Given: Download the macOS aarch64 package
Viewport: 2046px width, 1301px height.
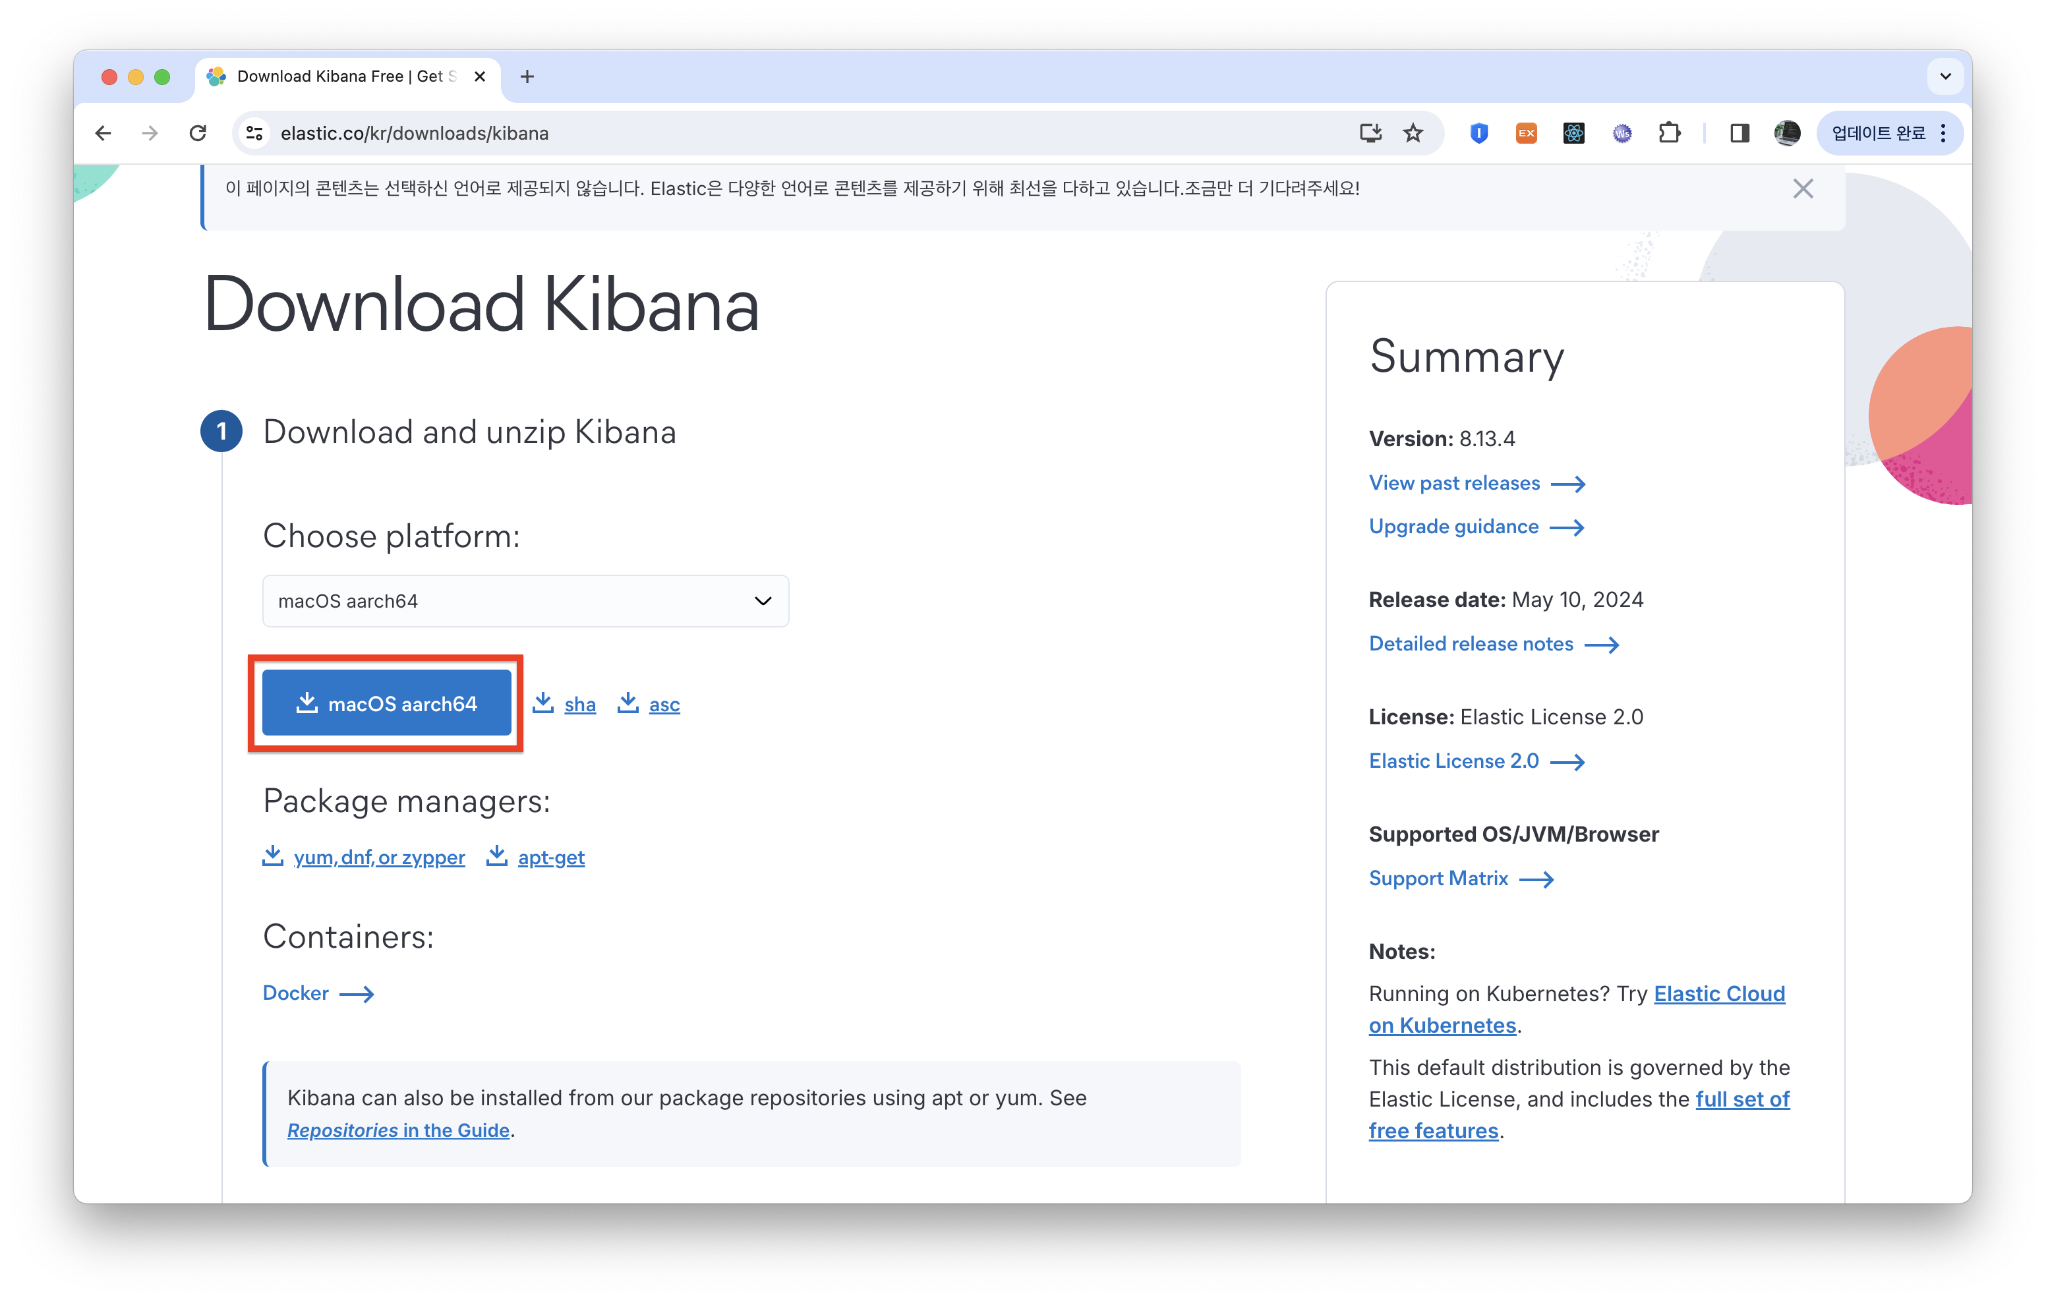Looking at the screenshot, I should [x=387, y=704].
